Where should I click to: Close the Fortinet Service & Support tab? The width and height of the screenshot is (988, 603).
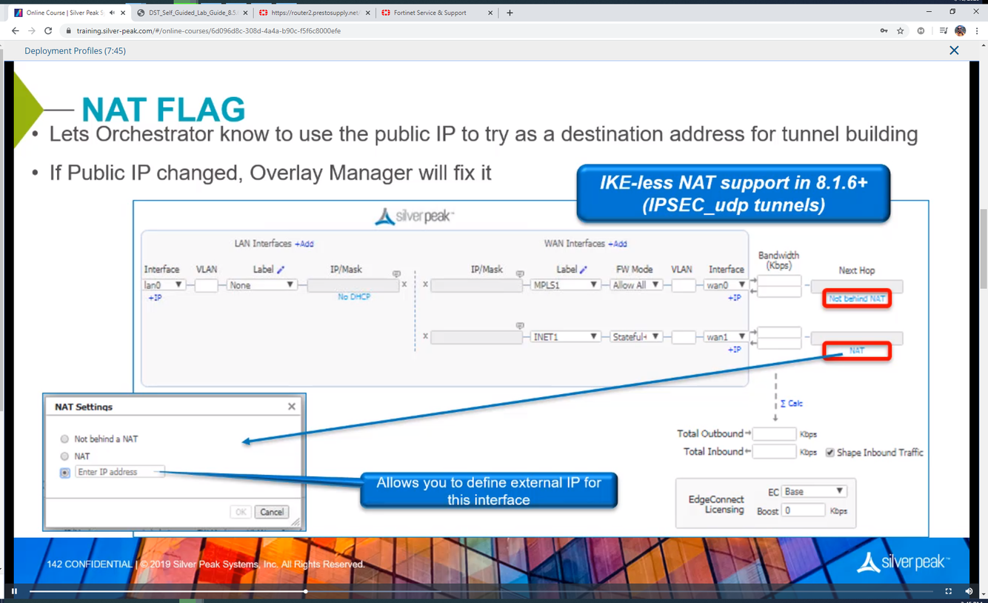pos(490,13)
